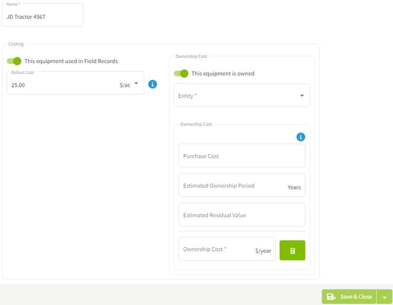Click the Estimated Ownership Period field
Image resolution: width=393 pixels, height=305 pixels.
point(229,186)
